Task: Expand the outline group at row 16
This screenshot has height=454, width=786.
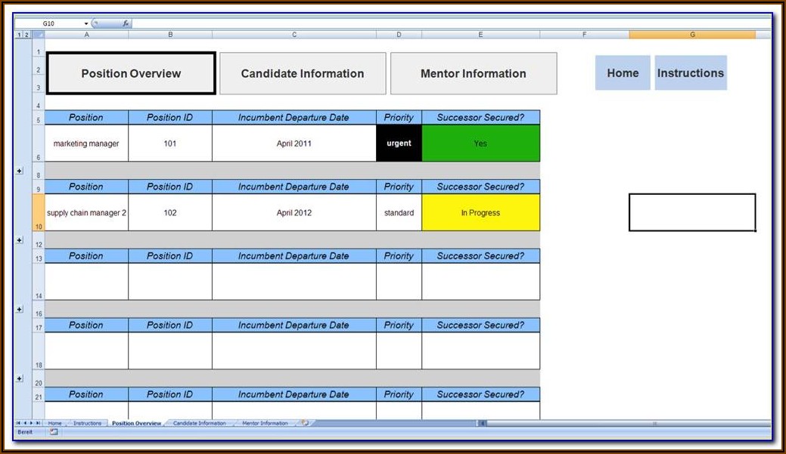Action: 20,310
